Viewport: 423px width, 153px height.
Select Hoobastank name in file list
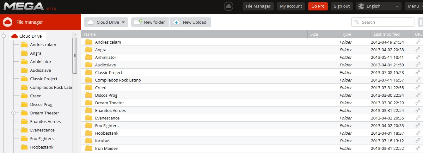click(x=107, y=133)
